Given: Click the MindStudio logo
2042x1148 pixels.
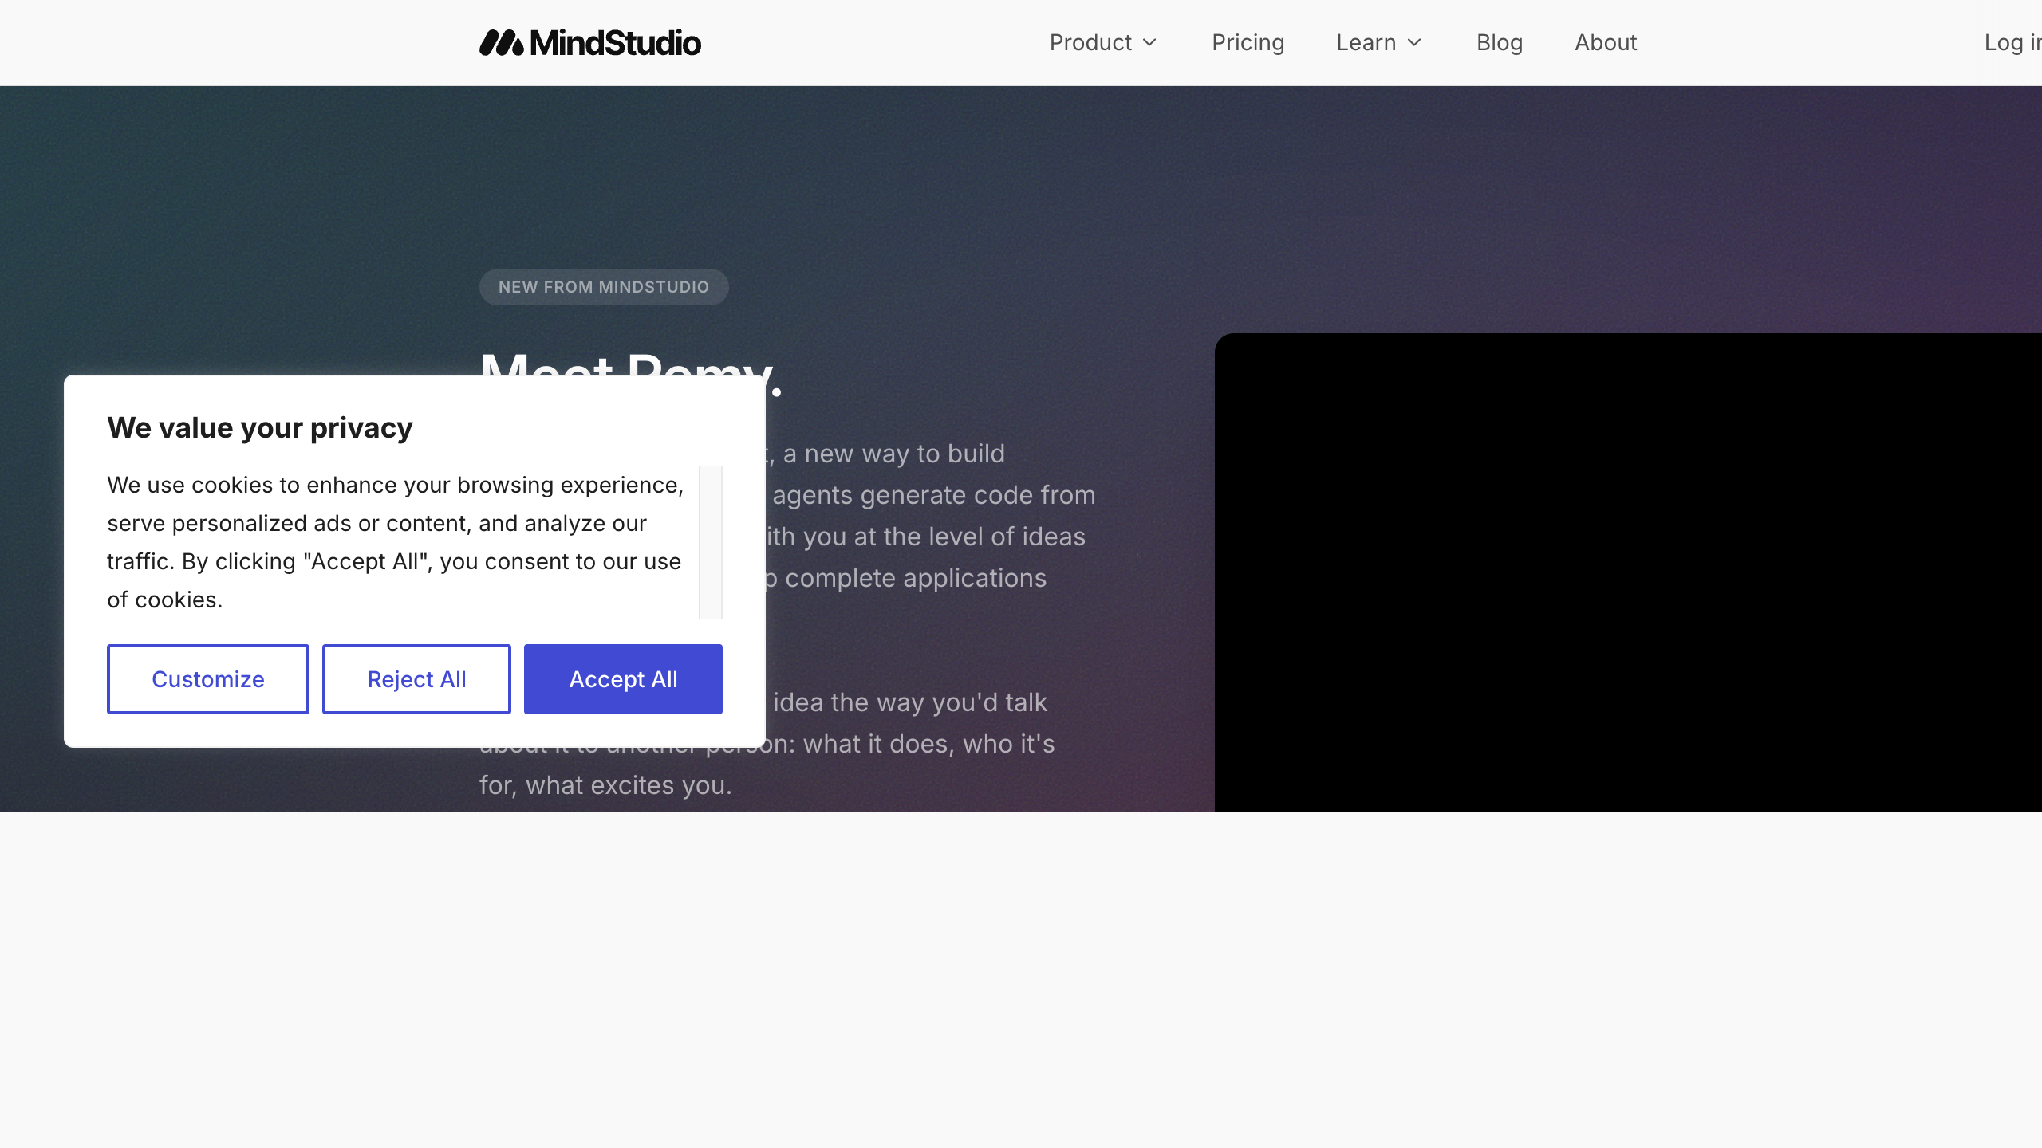Looking at the screenshot, I should coord(589,42).
